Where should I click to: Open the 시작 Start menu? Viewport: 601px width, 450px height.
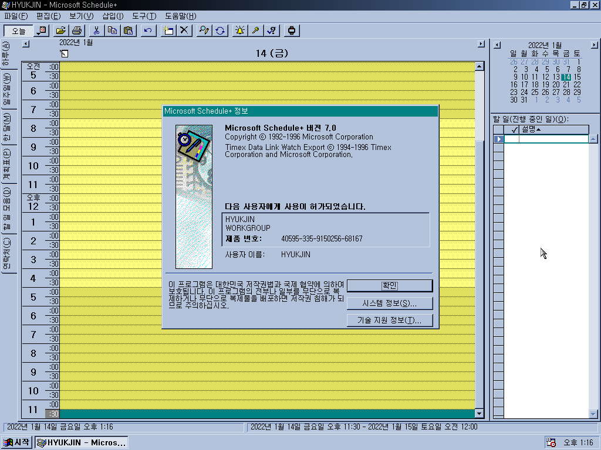16,443
